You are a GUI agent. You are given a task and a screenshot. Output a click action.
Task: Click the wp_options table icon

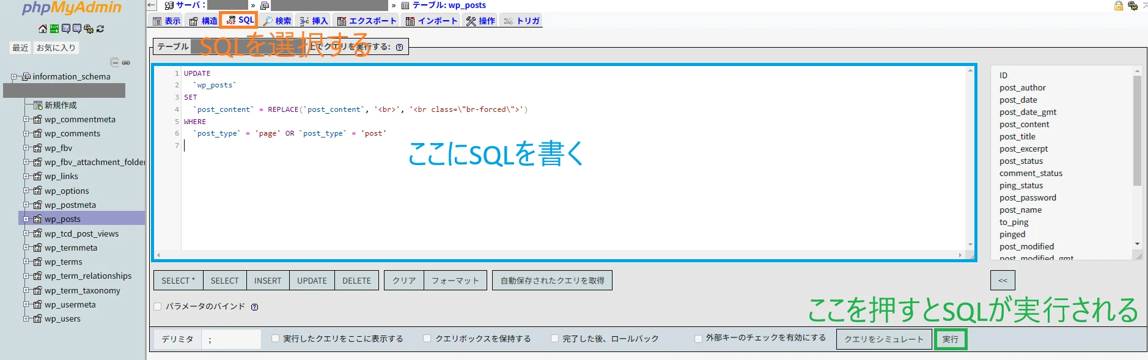click(x=38, y=191)
